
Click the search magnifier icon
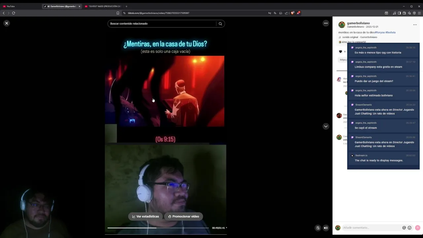click(220, 23)
